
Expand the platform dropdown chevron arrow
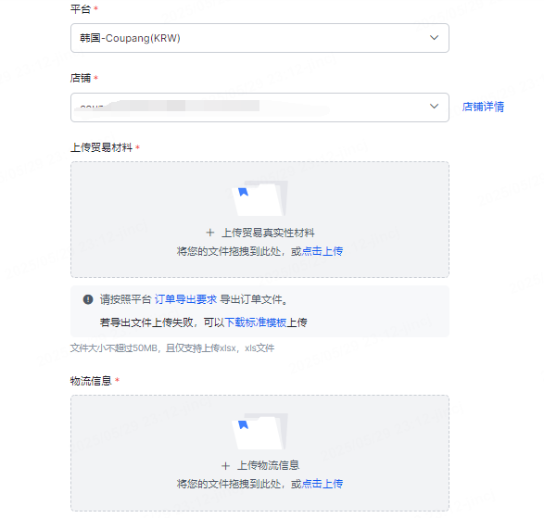tap(434, 37)
